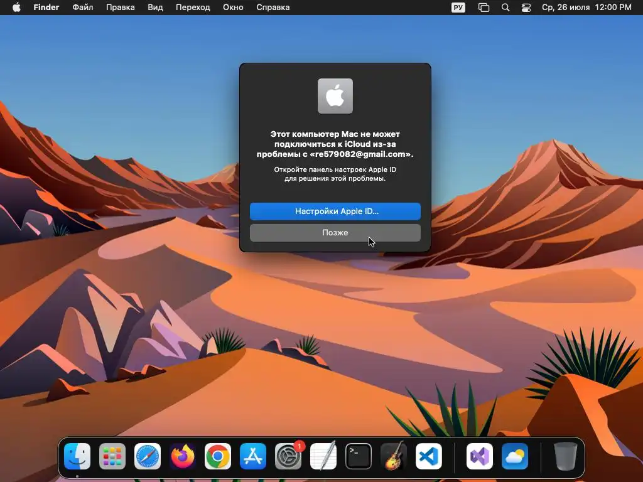Viewport: 643px width, 482px height.
Task: Open Launchpad from the Dock
Action: click(112, 456)
